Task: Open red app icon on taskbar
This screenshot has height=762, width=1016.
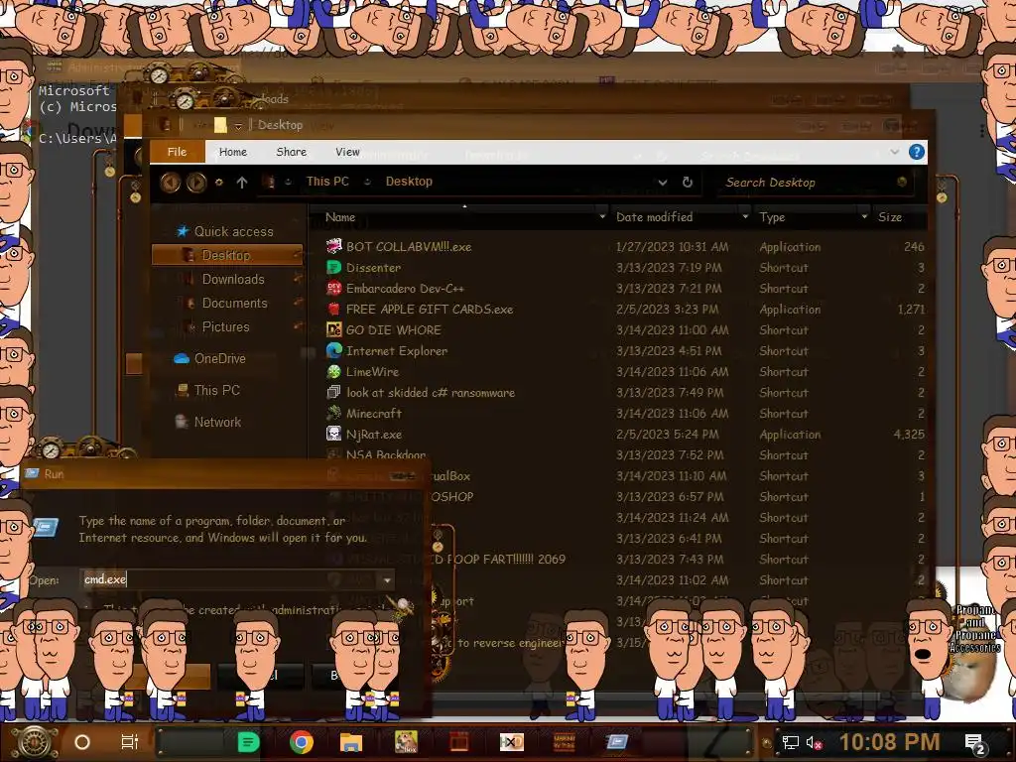Action: pos(458,742)
